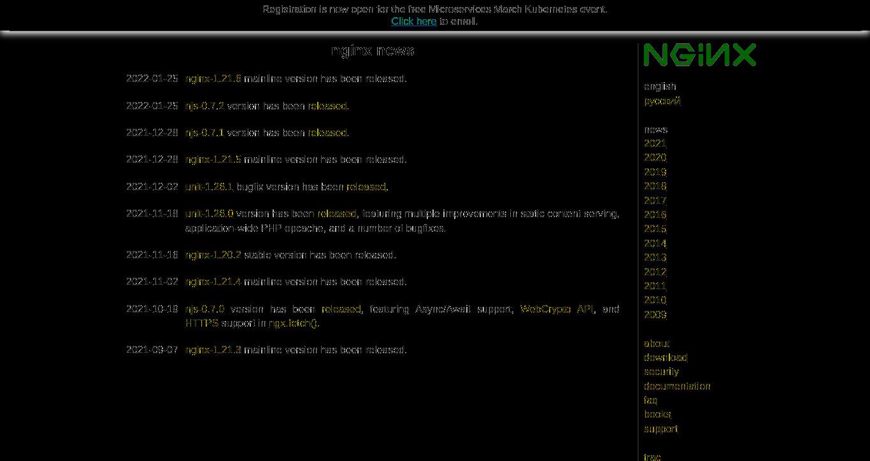Screen dimensions: 870x461
Task: Click 'english' language label
Action: coord(660,86)
